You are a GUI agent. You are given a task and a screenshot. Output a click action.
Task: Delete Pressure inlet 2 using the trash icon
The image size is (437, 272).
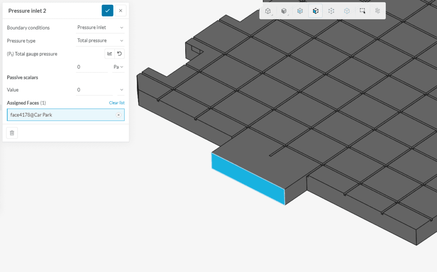(x=12, y=133)
